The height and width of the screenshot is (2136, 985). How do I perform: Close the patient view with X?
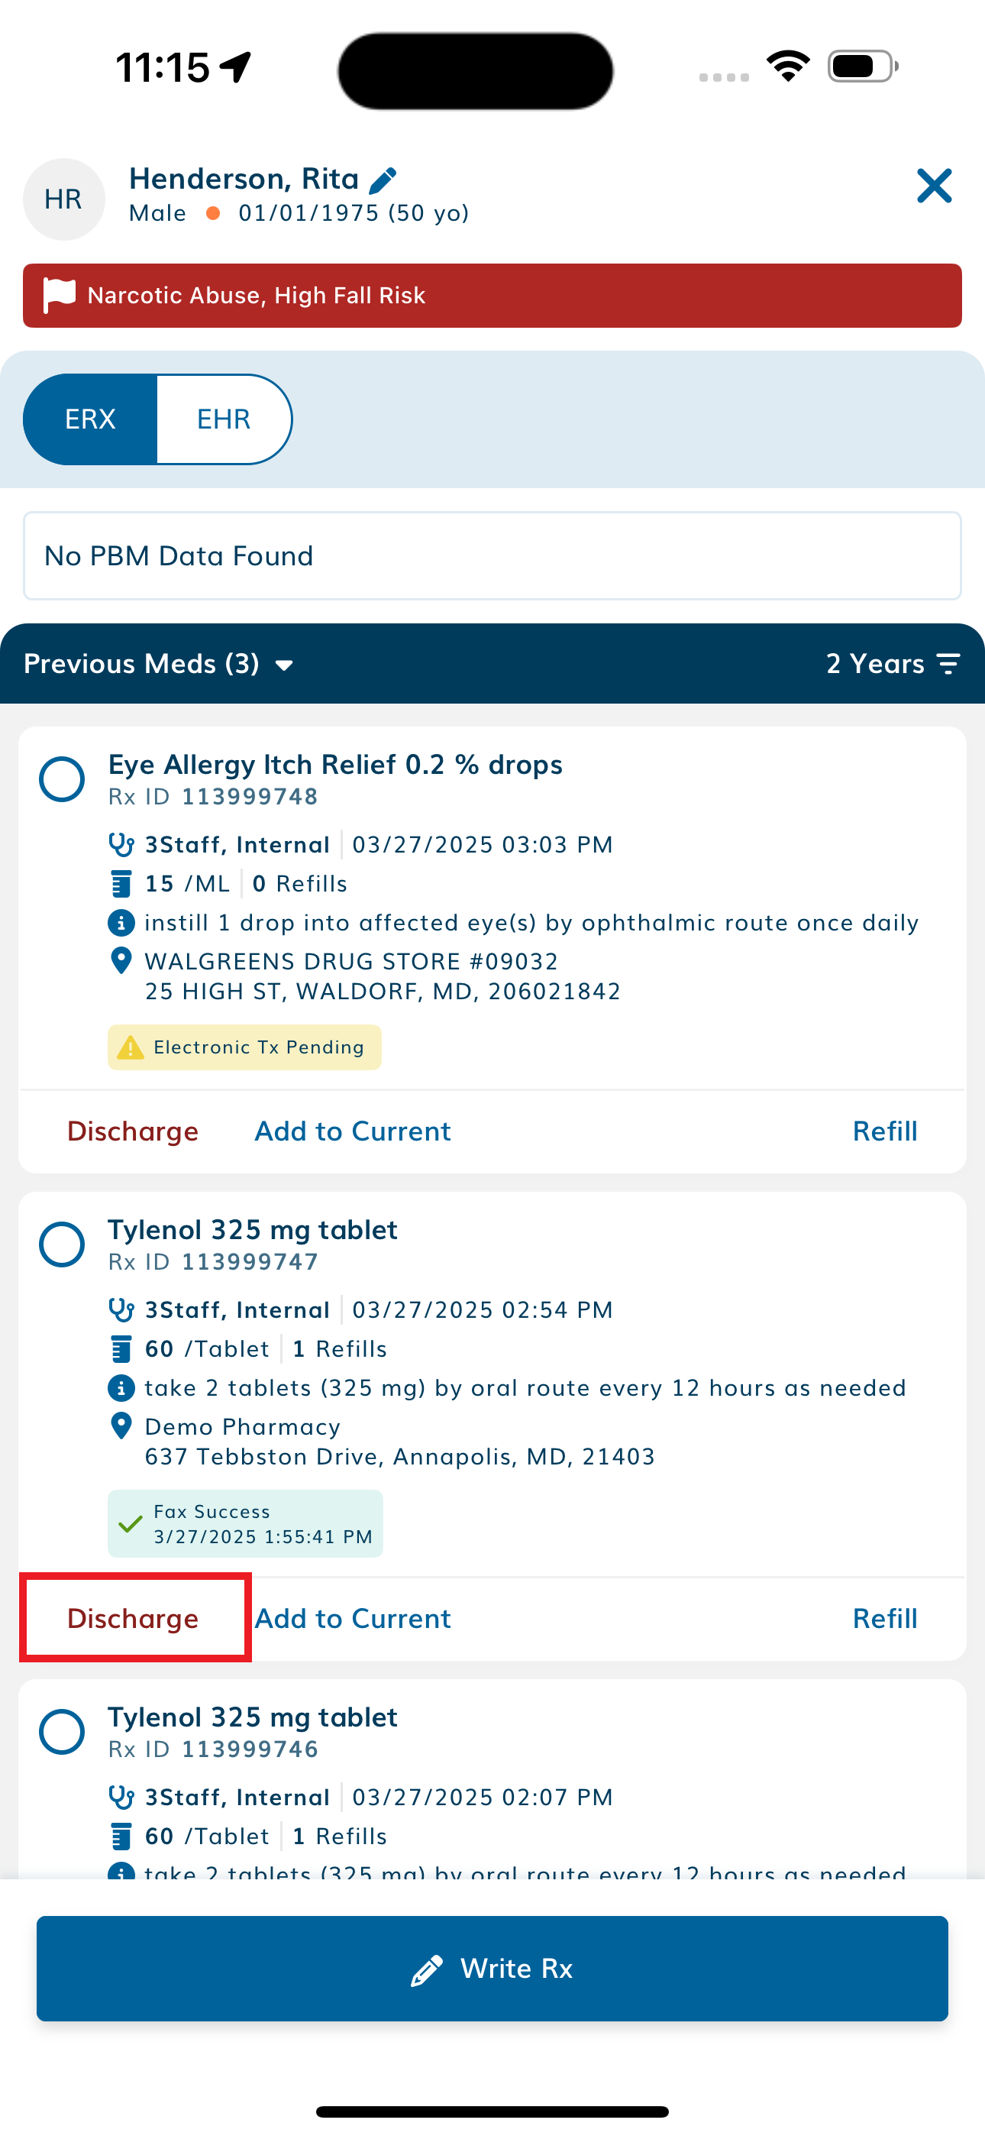(934, 186)
